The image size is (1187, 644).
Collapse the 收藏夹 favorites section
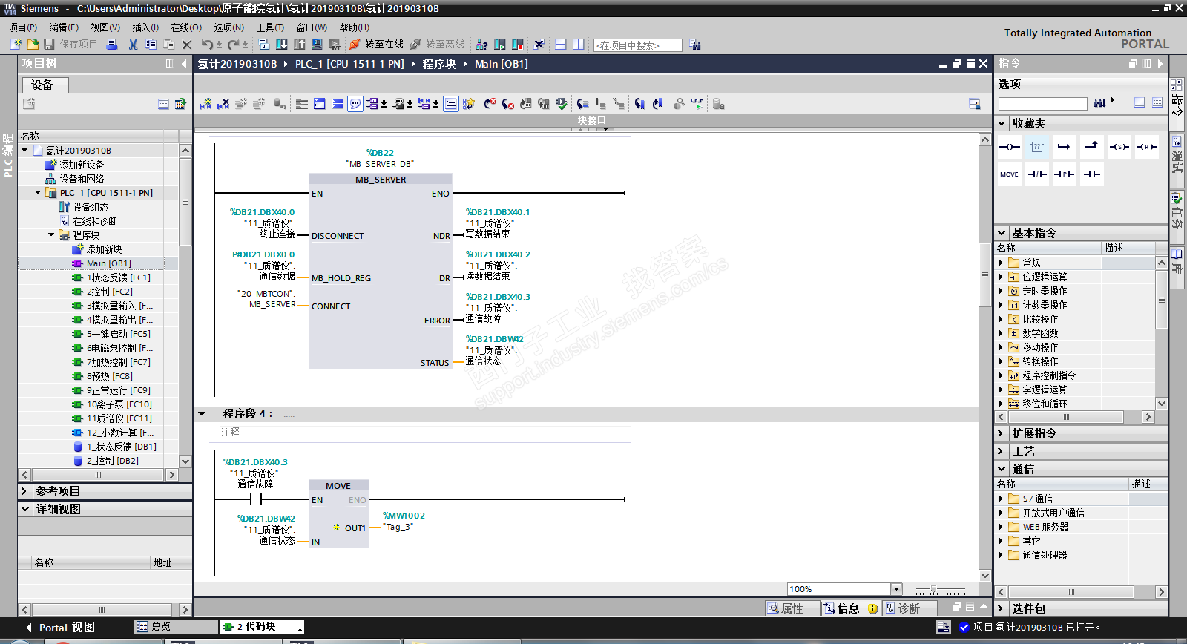point(1002,123)
